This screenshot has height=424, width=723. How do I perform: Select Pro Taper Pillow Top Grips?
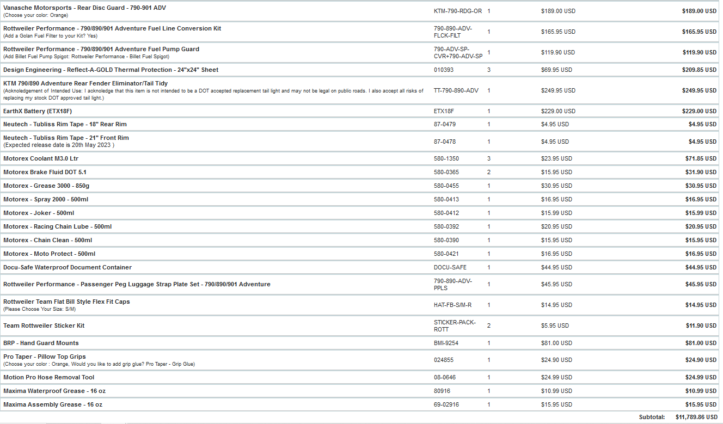click(44, 357)
